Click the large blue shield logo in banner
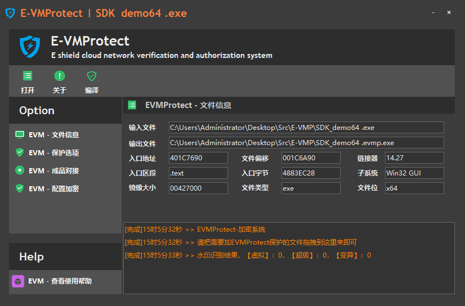 tap(30, 47)
